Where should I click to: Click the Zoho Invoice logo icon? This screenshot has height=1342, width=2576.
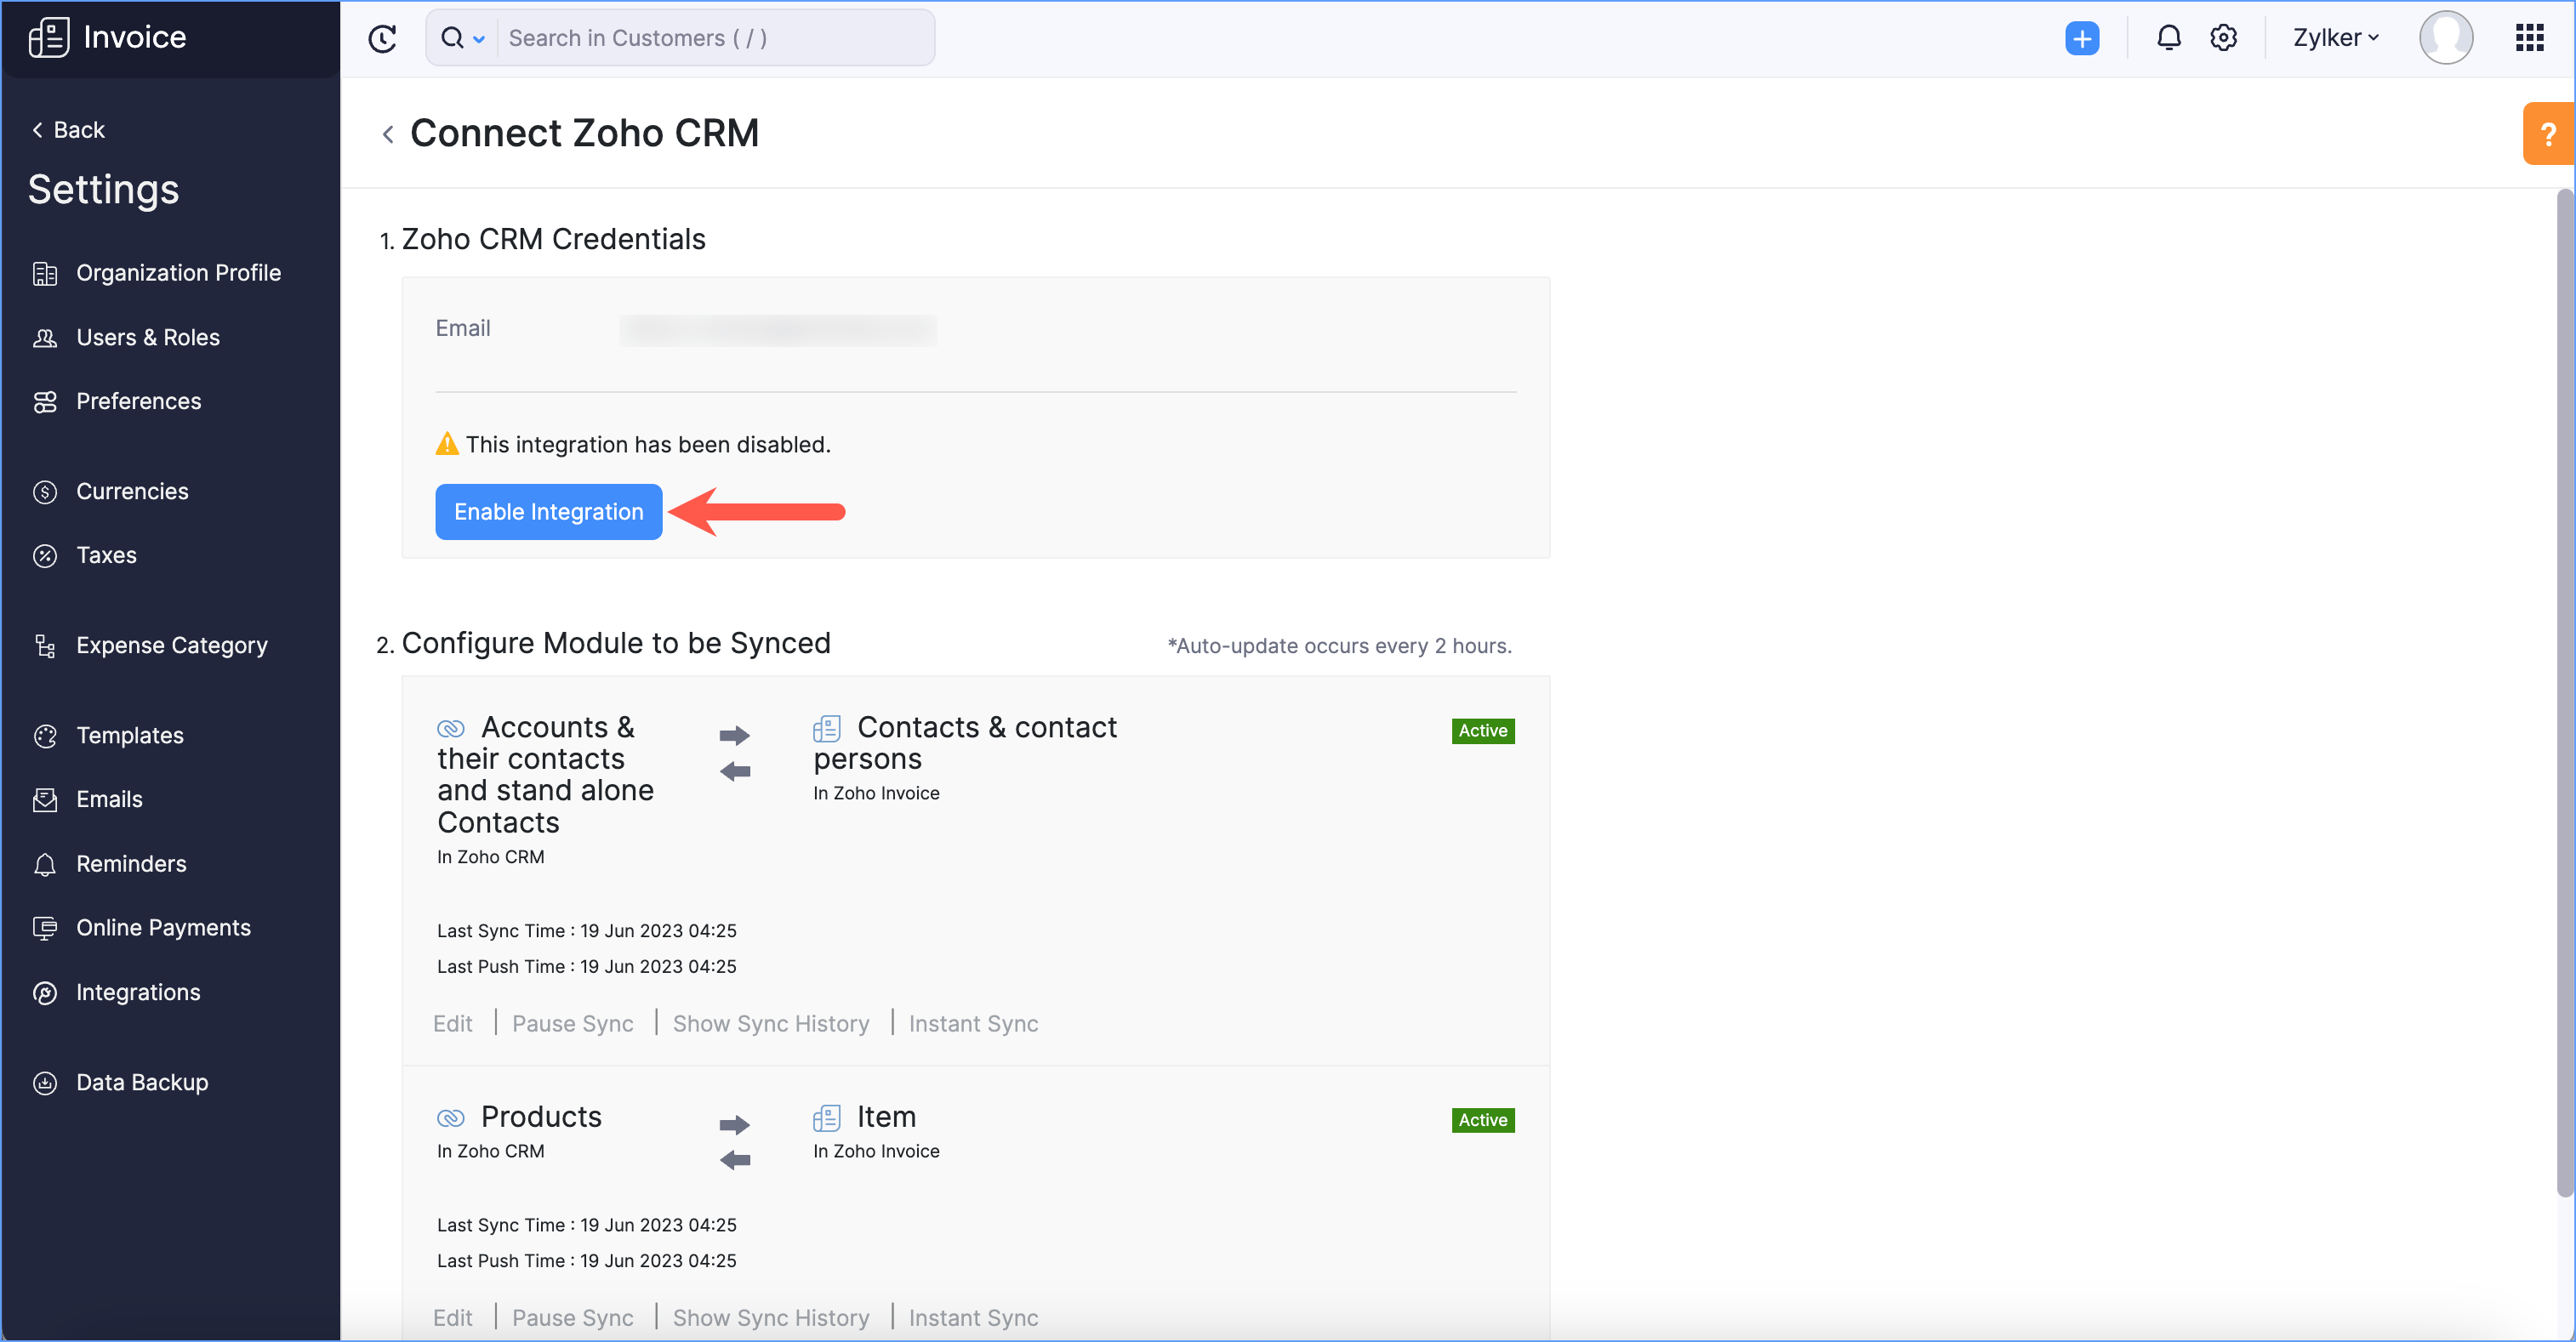pyautogui.click(x=48, y=38)
